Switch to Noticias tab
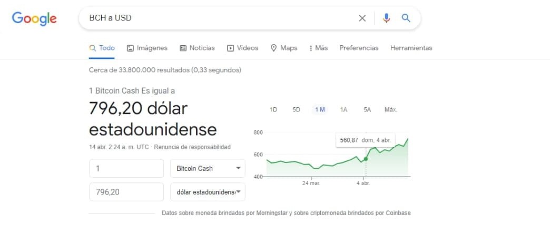Screen dimensions: 550x235 197,48
